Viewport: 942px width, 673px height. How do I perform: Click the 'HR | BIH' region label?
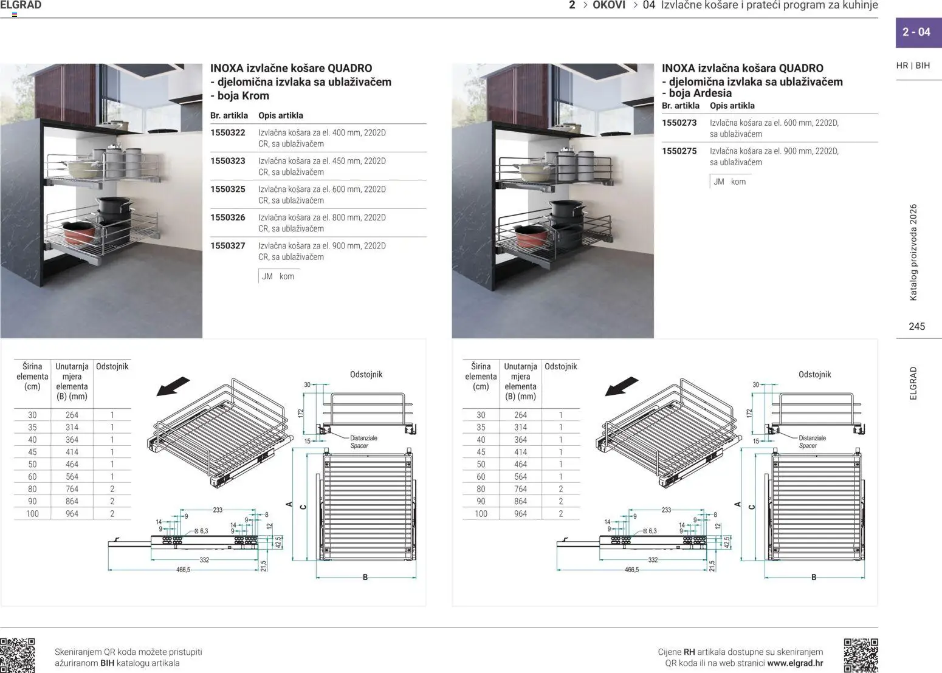tap(913, 66)
